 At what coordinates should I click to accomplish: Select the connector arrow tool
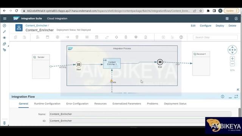click(x=67, y=37)
